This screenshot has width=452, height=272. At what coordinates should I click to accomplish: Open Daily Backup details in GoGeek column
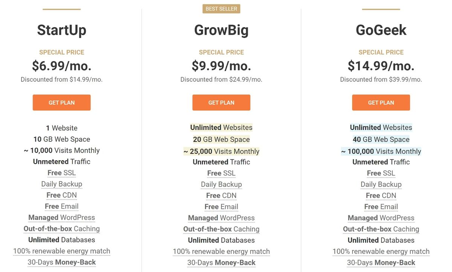click(381, 184)
